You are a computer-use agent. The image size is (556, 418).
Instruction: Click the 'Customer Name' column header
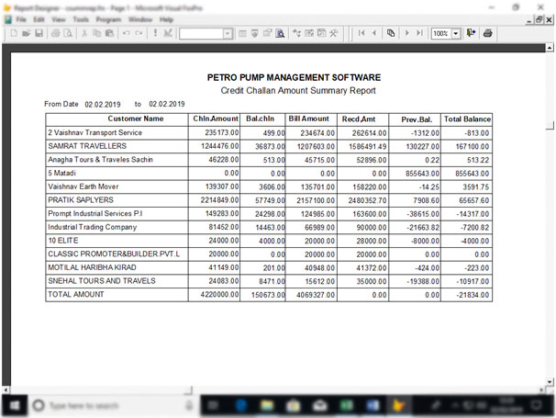click(x=136, y=119)
